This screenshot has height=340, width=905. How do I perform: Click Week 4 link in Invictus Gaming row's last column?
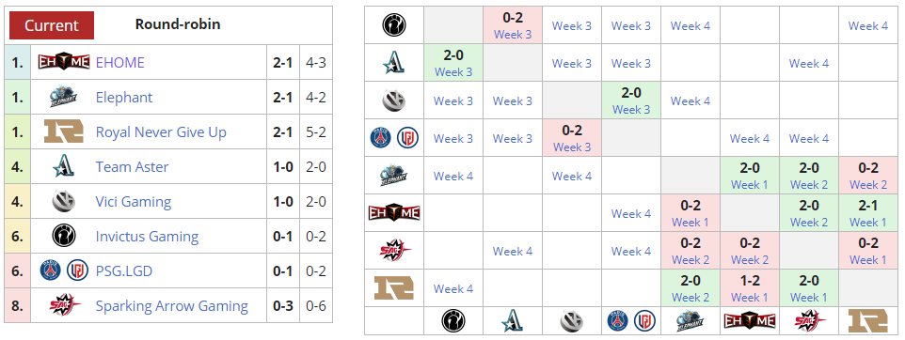tap(867, 26)
